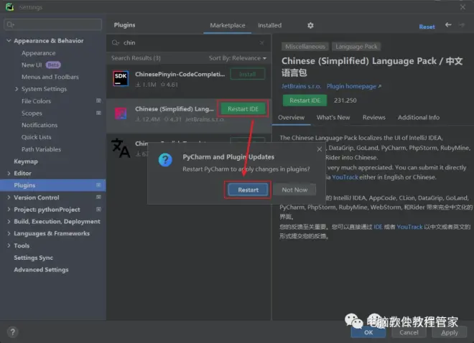Select Appearance settings page
The height and width of the screenshot is (343, 474).
coord(38,53)
